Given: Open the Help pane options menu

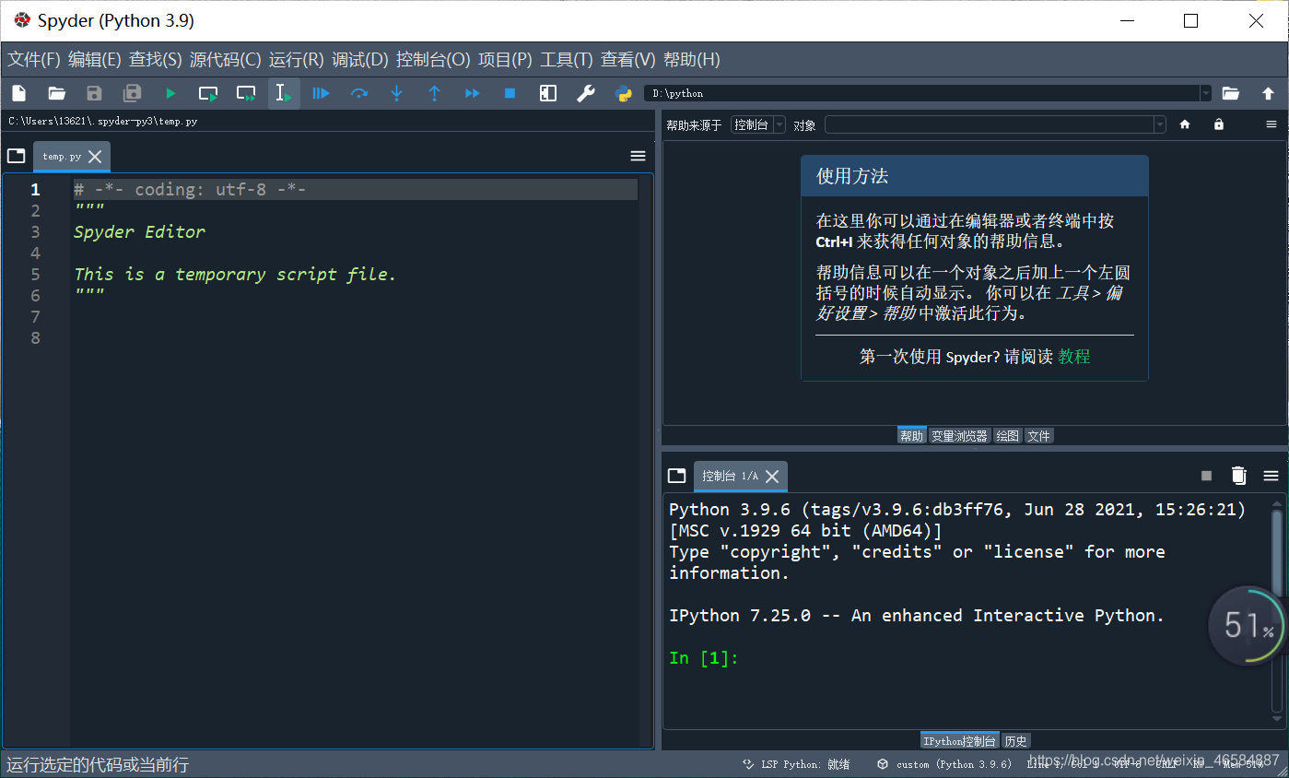Looking at the screenshot, I should coord(1271,124).
